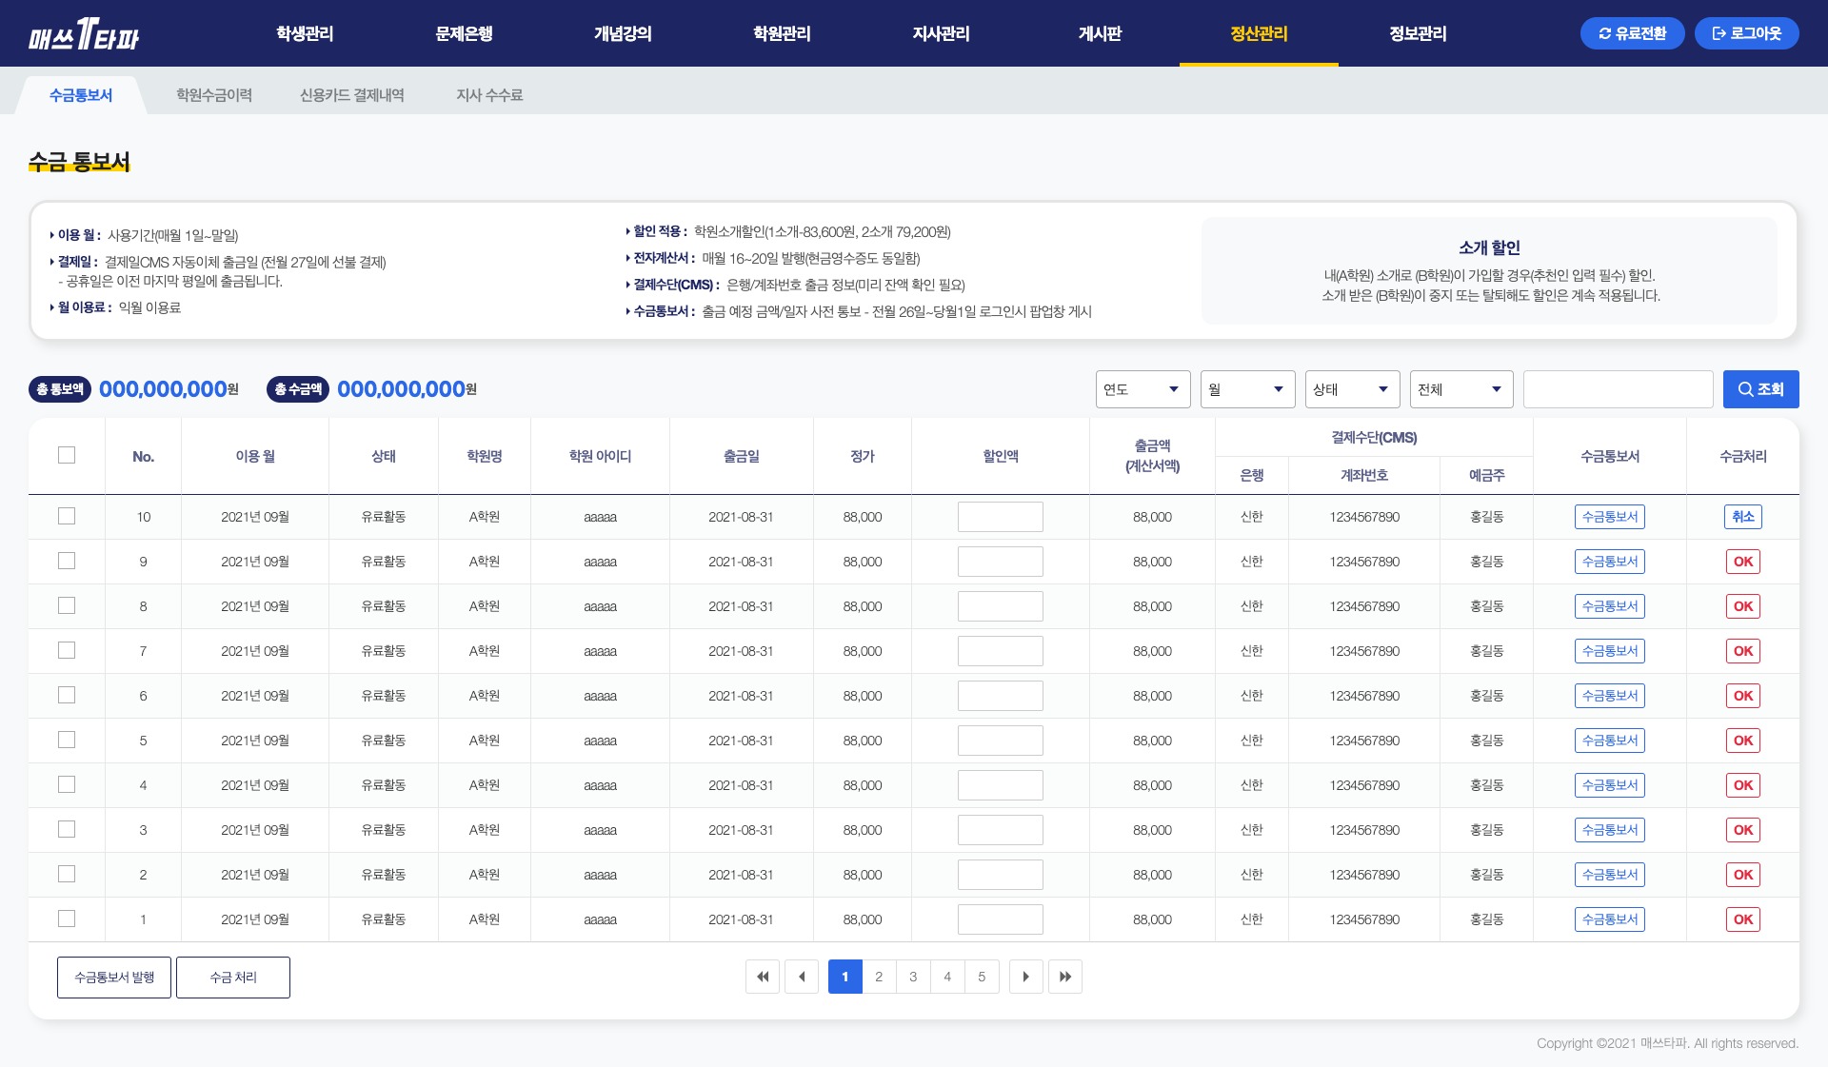The height and width of the screenshot is (1067, 1828).
Task: Click the OK button in row 5
Action: (x=1743, y=741)
